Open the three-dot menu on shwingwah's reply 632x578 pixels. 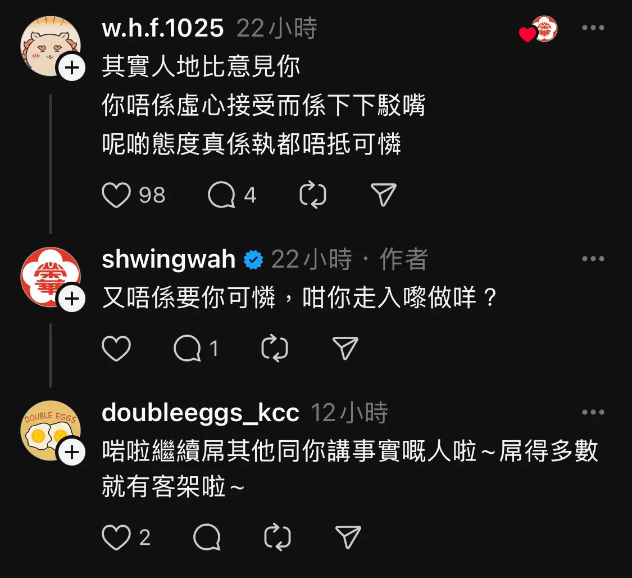pyautogui.click(x=593, y=259)
